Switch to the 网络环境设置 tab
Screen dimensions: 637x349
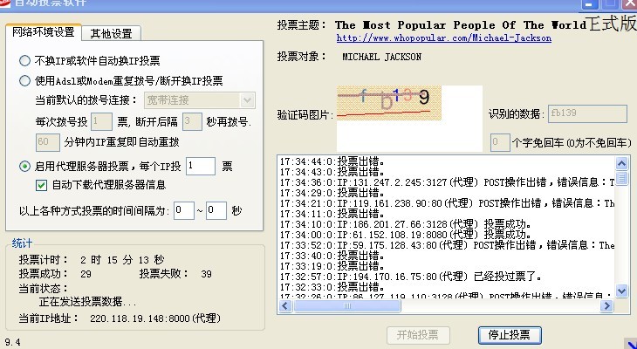[x=44, y=32]
